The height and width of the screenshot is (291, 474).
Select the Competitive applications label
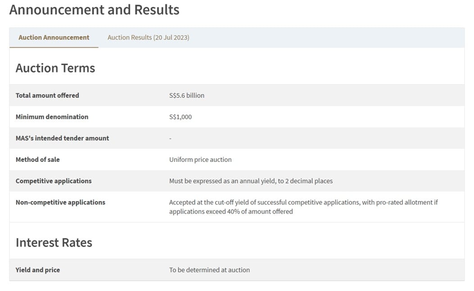pyautogui.click(x=54, y=181)
